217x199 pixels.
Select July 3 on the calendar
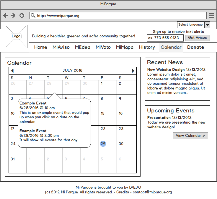pos(13,102)
